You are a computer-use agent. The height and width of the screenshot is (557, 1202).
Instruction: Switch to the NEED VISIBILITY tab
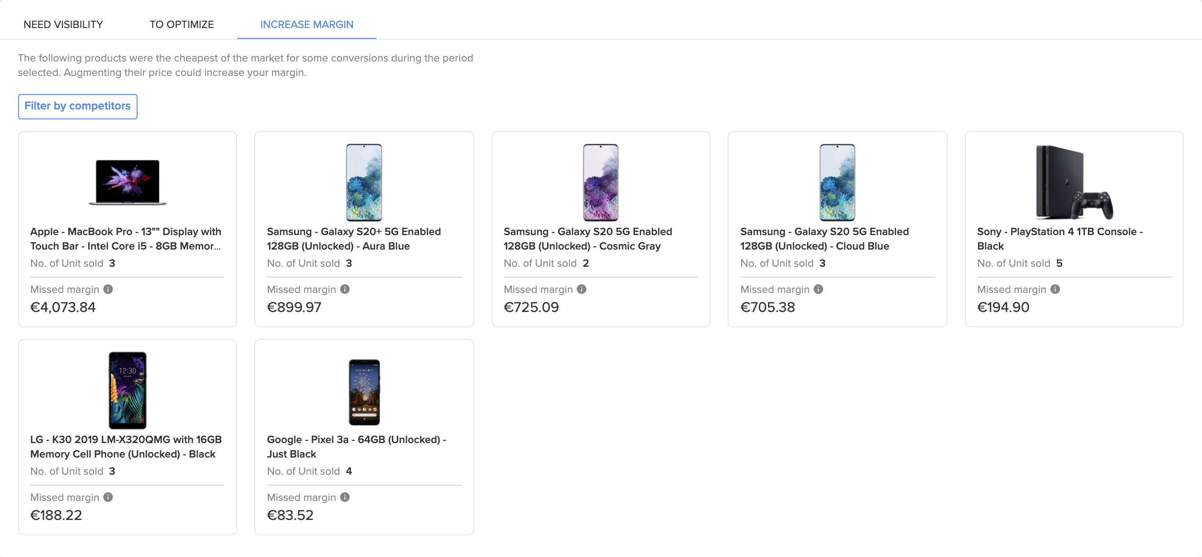pyautogui.click(x=63, y=24)
